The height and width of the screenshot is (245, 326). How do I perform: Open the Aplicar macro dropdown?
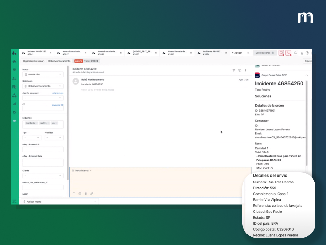[x=60, y=202]
